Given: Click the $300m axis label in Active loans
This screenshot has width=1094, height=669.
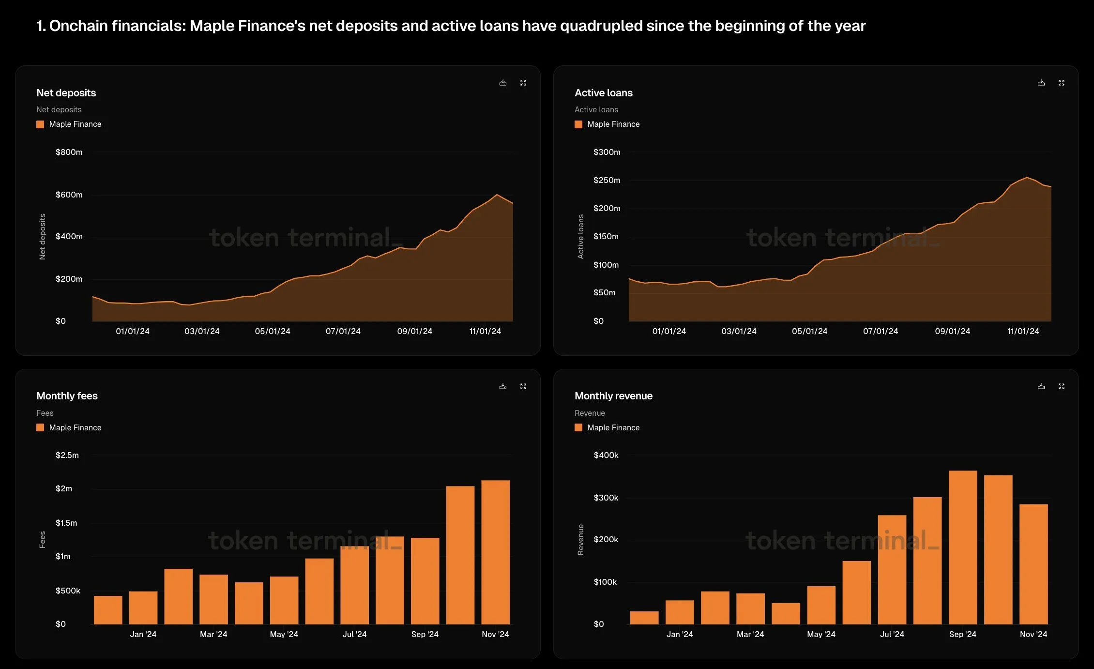Looking at the screenshot, I should pos(607,152).
